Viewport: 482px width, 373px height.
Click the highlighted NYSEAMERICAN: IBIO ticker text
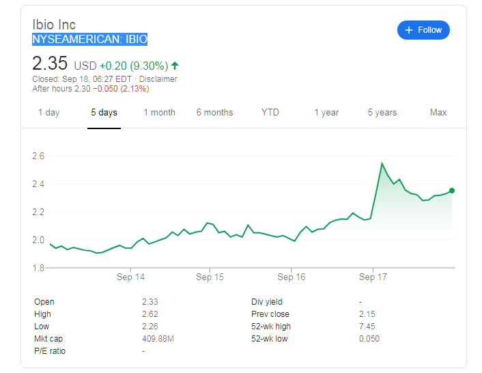[x=89, y=40]
